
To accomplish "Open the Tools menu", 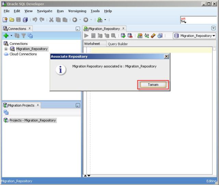I will [95, 11].
